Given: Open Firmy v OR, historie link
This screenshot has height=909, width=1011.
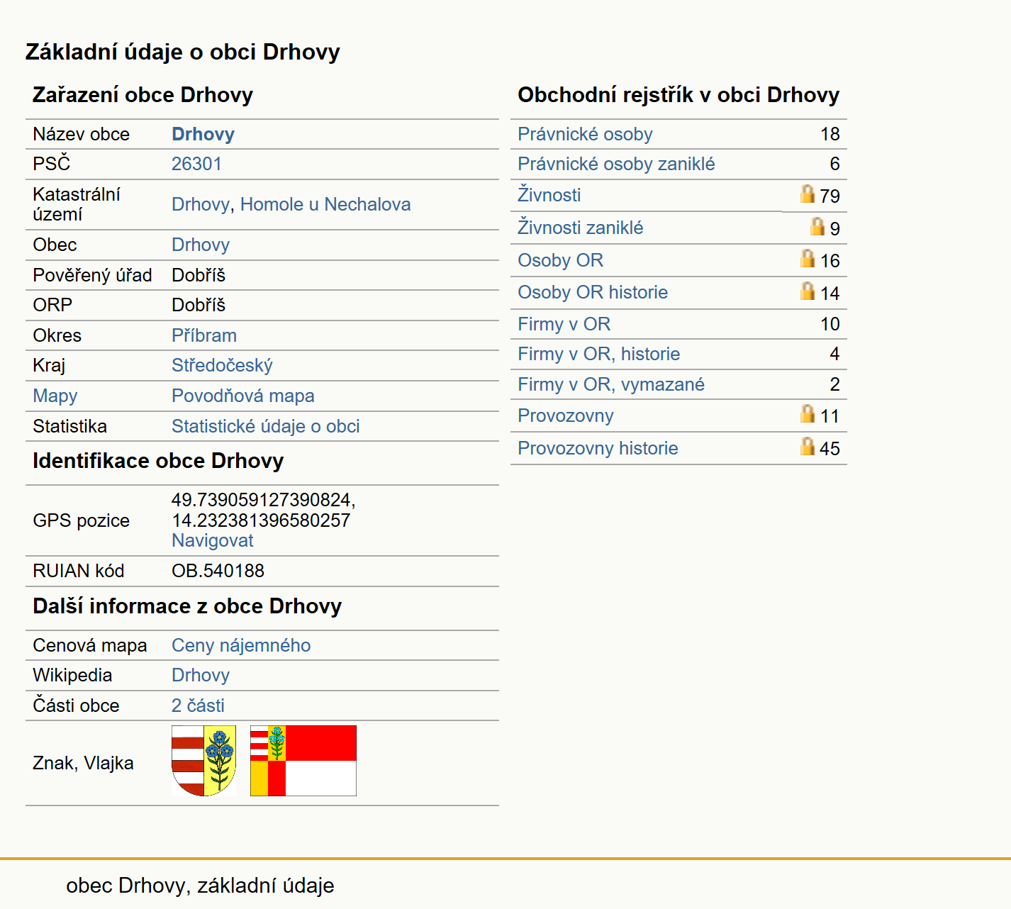Looking at the screenshot, I should coord(598,354).
